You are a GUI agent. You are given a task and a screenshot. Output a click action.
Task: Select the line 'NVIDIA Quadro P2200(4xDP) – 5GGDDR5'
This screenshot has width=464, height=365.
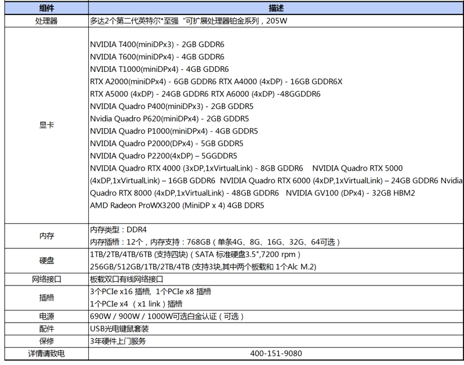(x=164, y=156)
